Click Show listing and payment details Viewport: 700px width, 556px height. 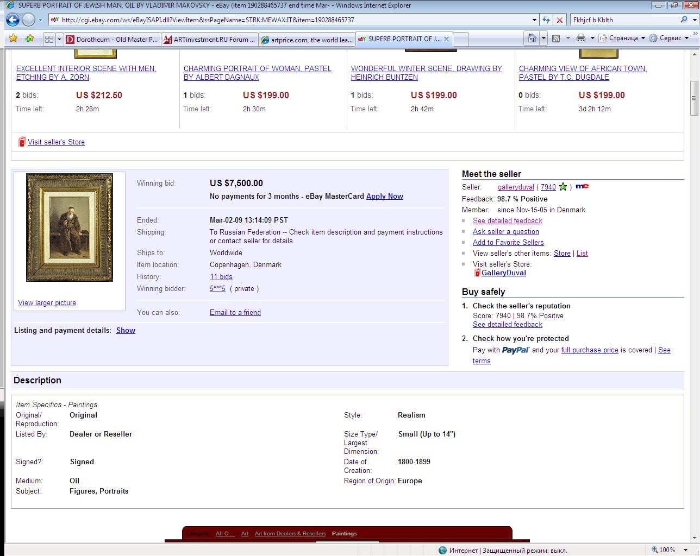tap(126, 330)
